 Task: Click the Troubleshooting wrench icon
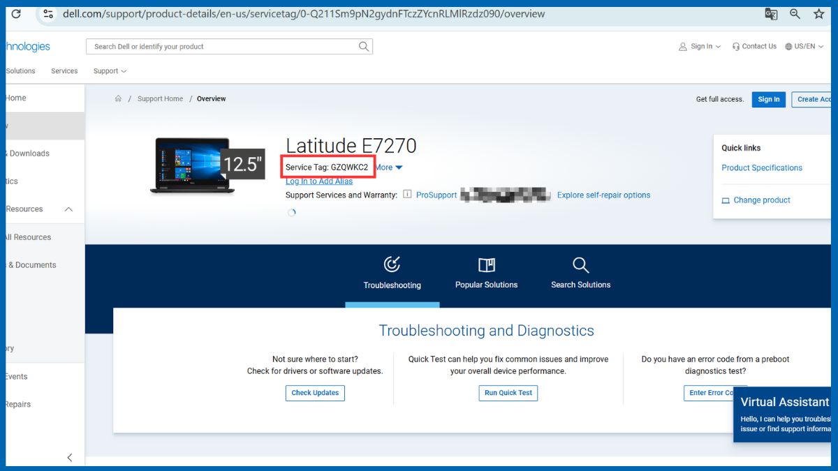tap(392, 264)
